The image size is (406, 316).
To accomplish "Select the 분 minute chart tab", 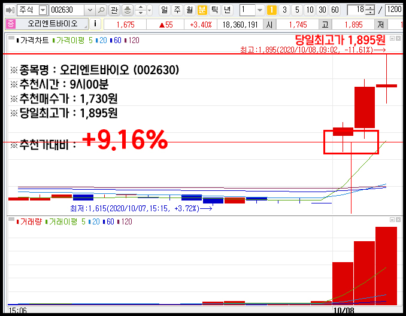I will (202, 10).
